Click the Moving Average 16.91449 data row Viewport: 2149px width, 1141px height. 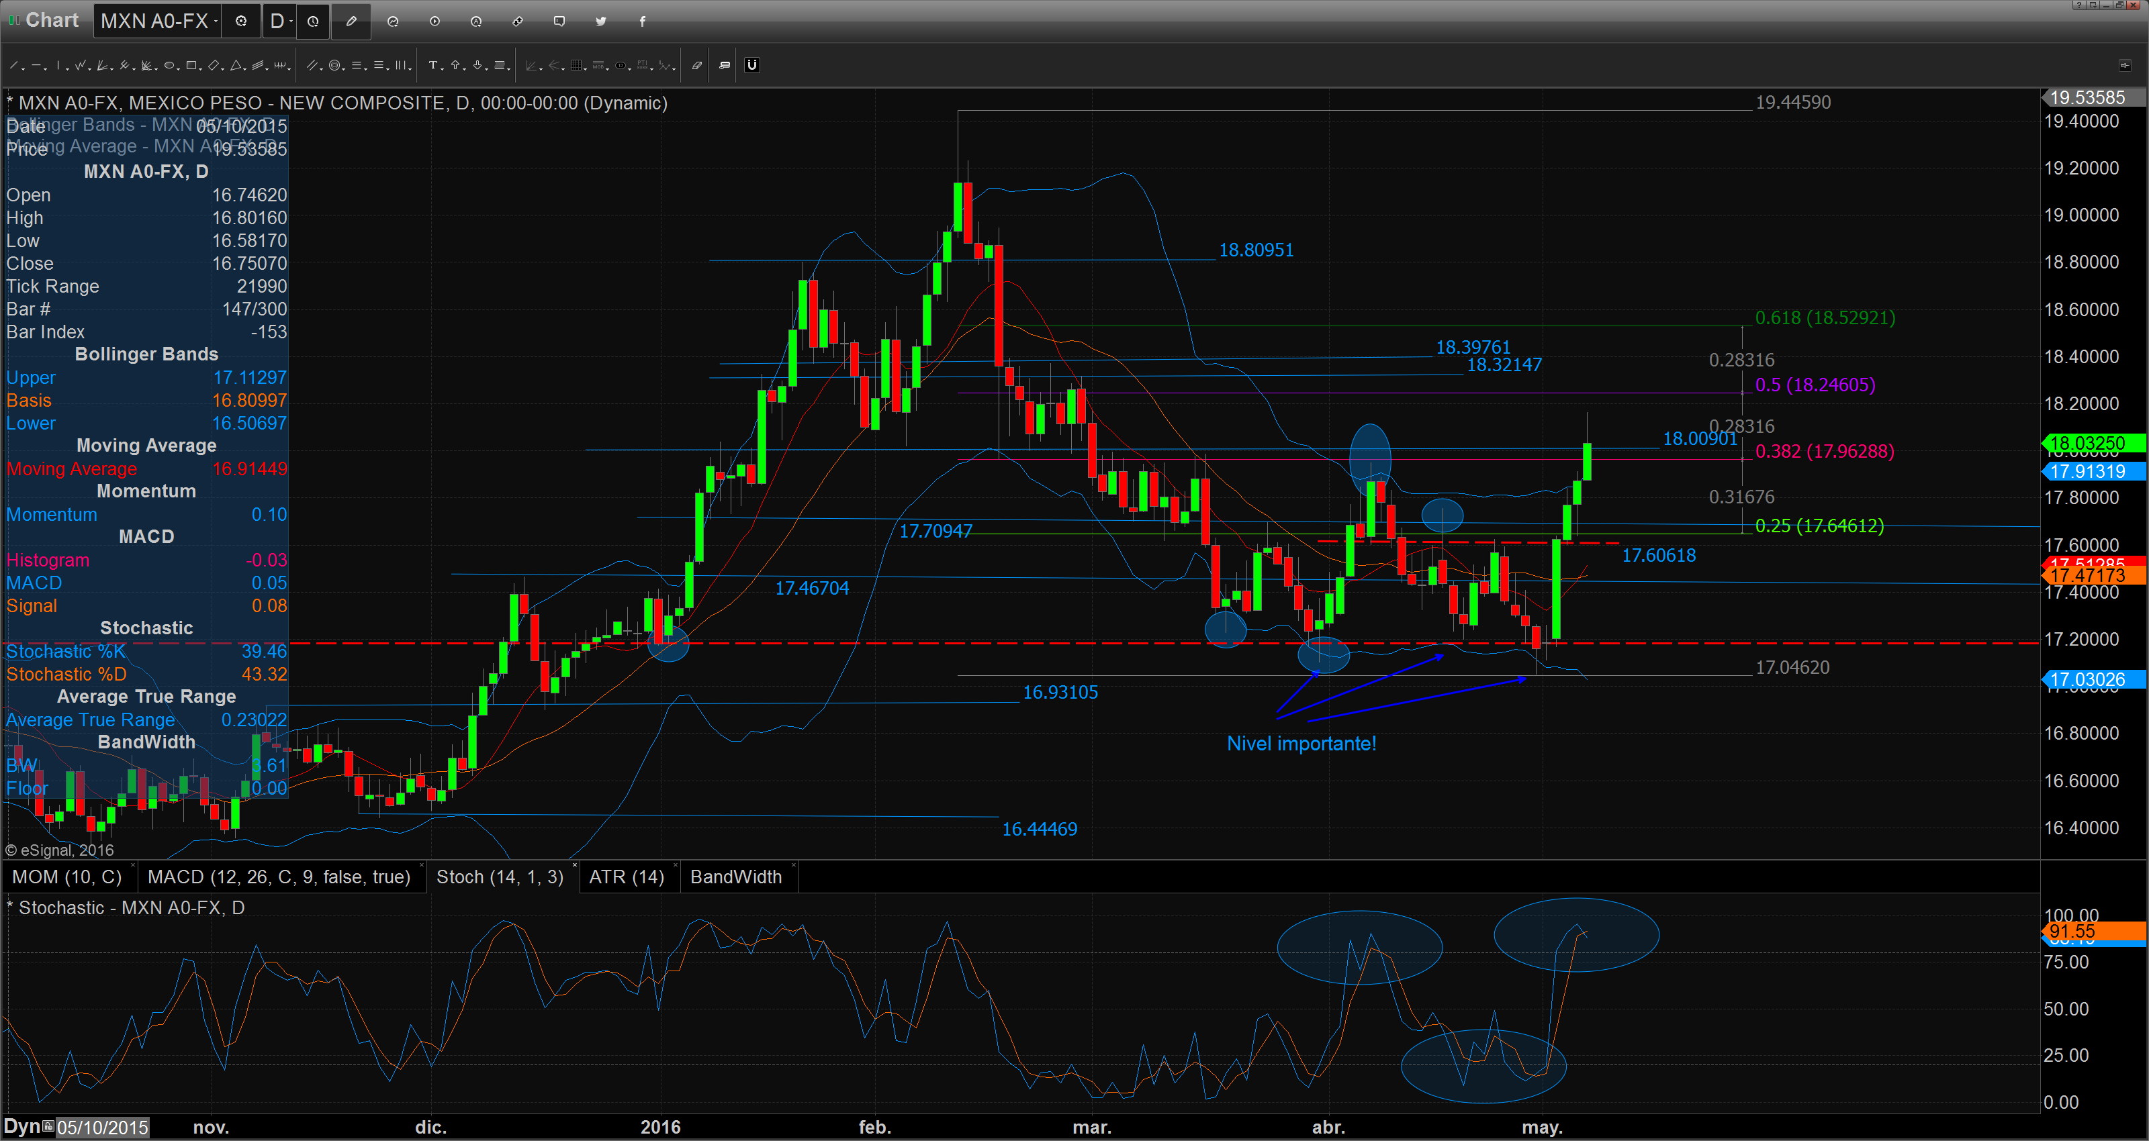(x=146, y=468)
